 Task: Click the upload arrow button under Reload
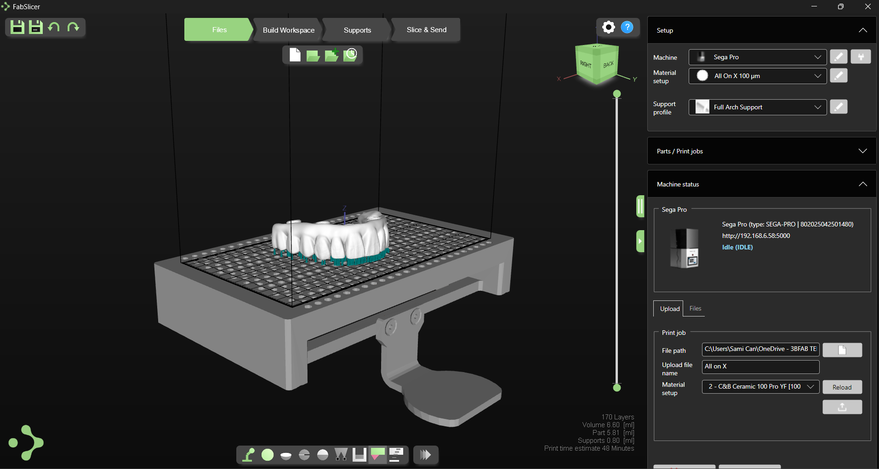(x=842, y=407)
